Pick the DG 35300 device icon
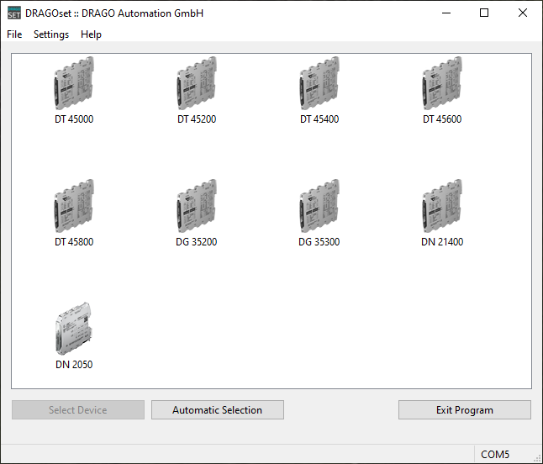The width and height of the screenshot is (543, 464). (319, 206)
